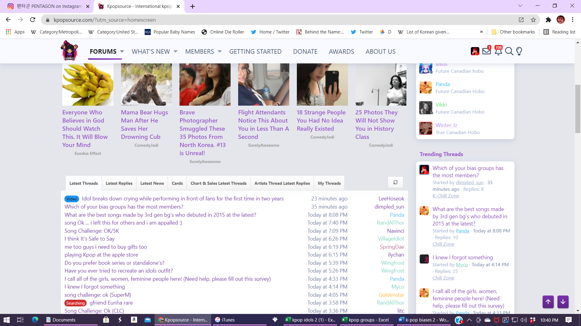
Task: Open the My Threads tab
Action: tap(329, 183)
